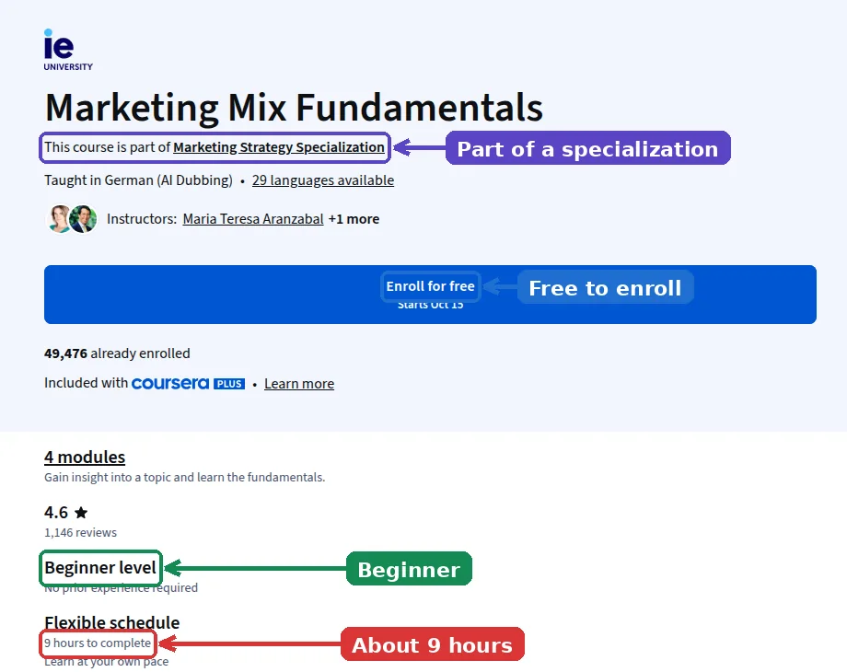
Task: Click the 4.6 rating value
Action: pyautogui.click(x=56, y=512)
